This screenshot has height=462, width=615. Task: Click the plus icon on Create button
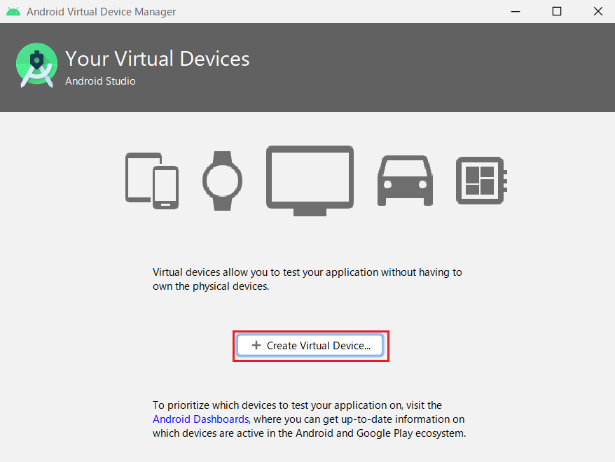[x=256, y=346]
